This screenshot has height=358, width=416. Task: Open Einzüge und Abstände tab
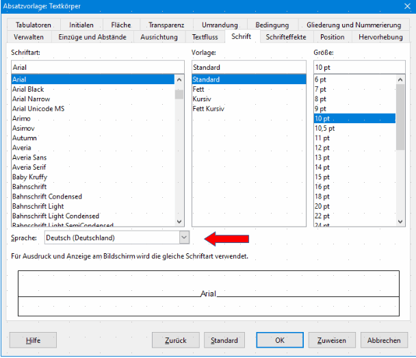tap(92, 37)
